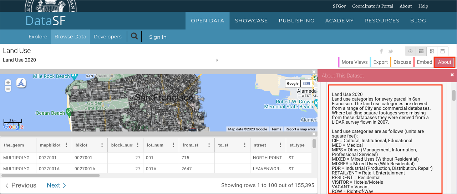457x194 pixels.
Task: Zoom in on the map
Action: point(8,82)
